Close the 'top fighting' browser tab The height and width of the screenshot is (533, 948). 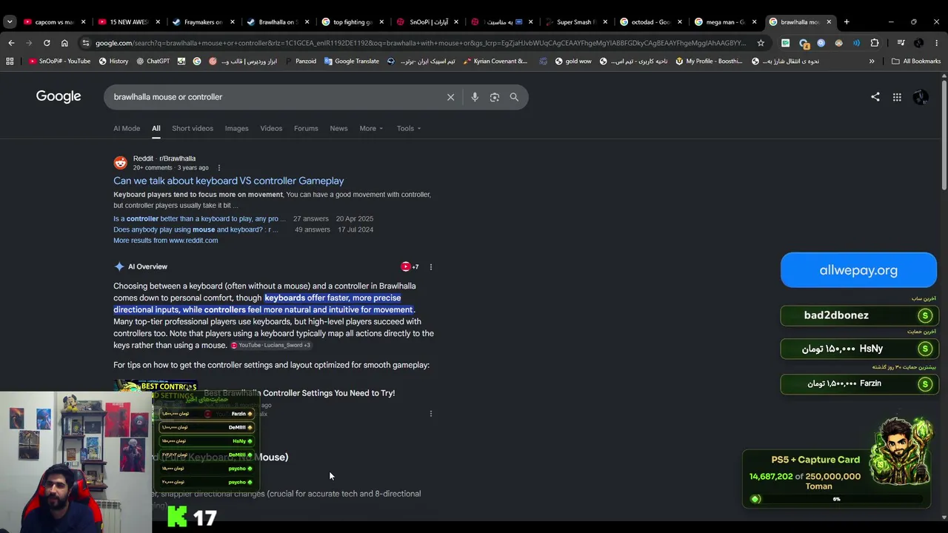tap(381, 22)
